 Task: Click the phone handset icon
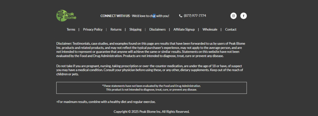click(181, 16)
